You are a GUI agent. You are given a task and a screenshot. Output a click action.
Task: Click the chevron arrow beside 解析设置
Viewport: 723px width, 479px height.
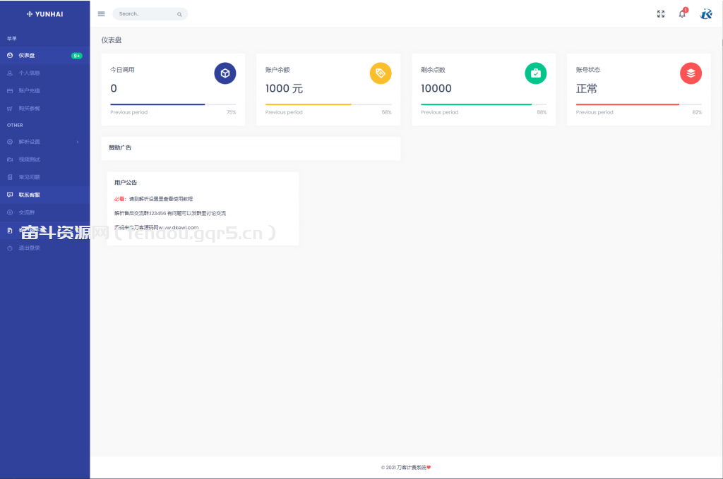pyautogui.click(x=78, y=142)
